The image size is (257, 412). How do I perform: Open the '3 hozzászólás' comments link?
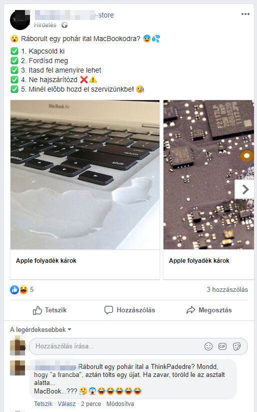tap(227, 289)
